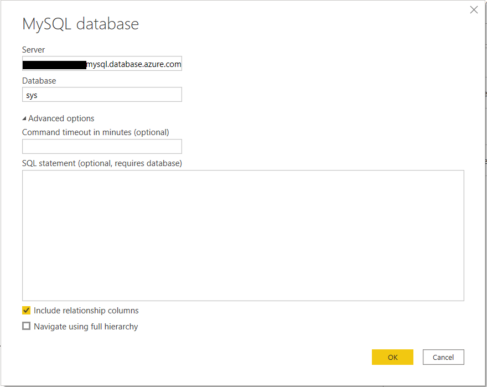Click the optional command timeout input box
Viewport: 487px width, 387px height.
click(x=102, y=146)
